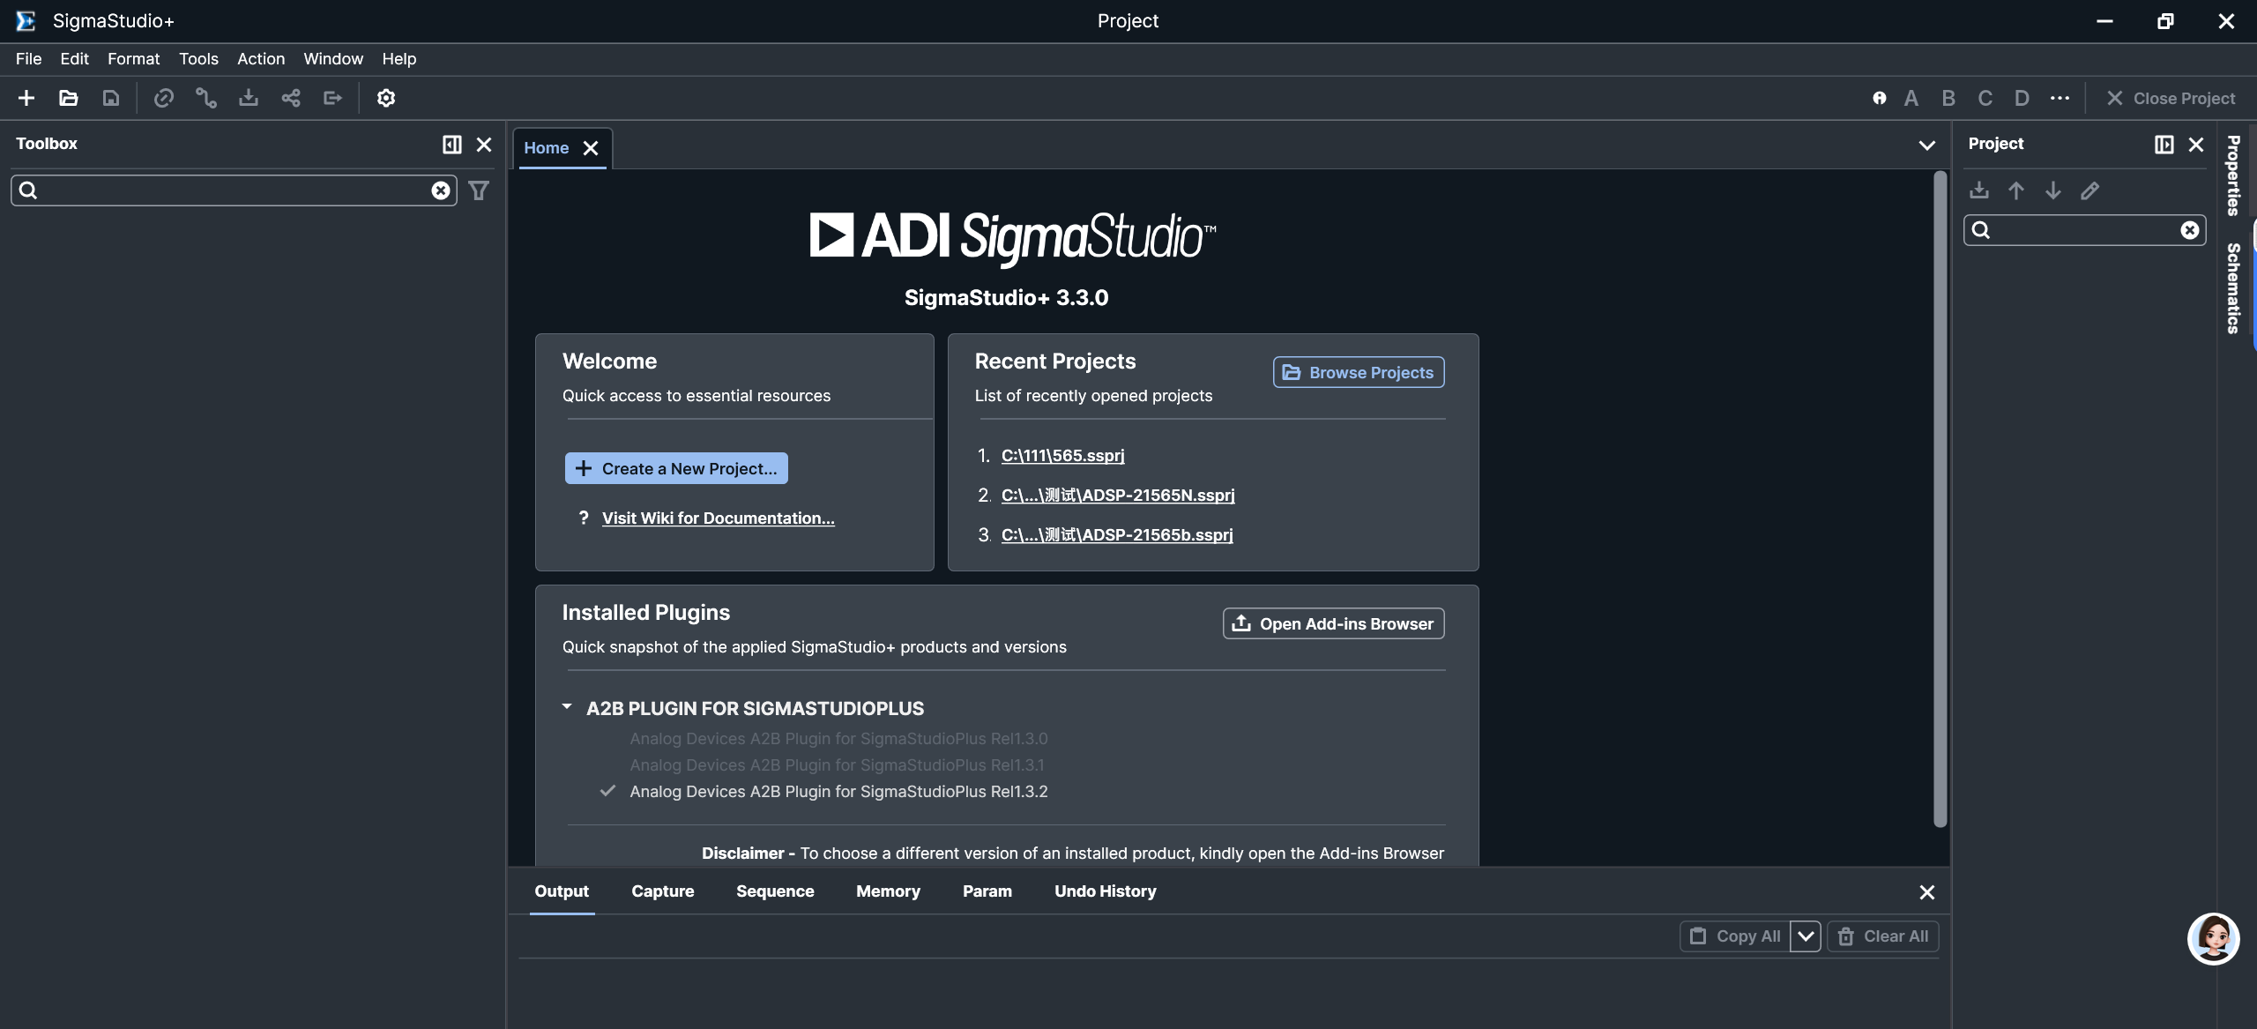Switch to the Capture tab
Screen dimensions: 2257x1029
(663, 891)
